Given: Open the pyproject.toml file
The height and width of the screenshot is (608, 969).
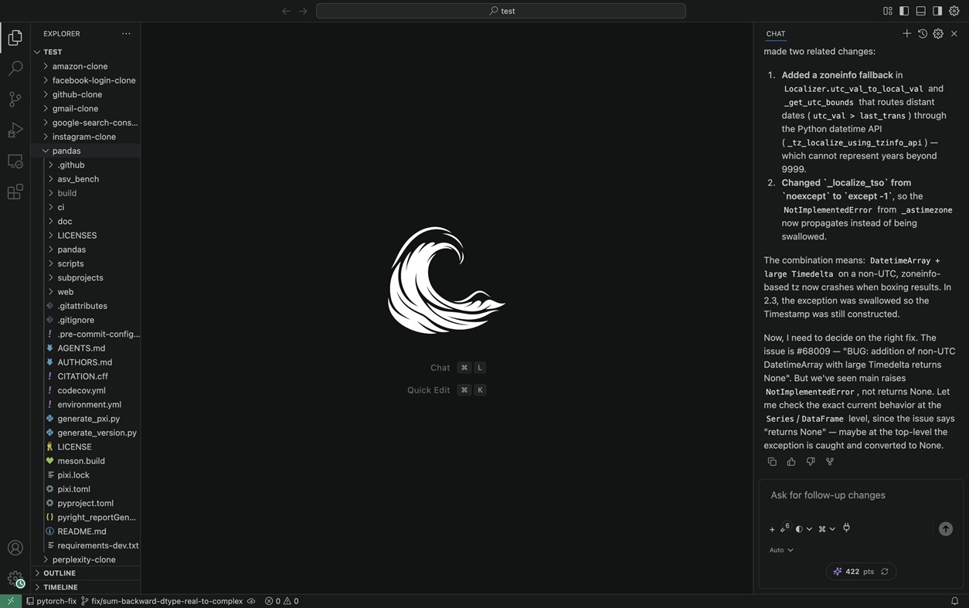Looking at the screenshot, I should point(85,503).
